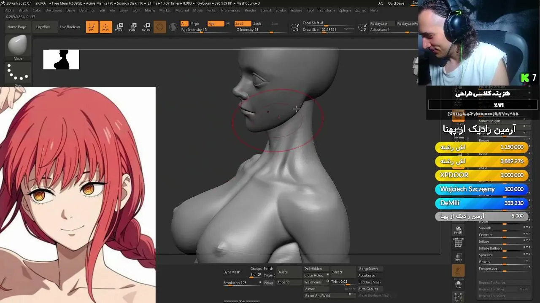Toggle the A alpha channel button
The width and height of the screenshot is (540, 303).
(x=184, y=24)
